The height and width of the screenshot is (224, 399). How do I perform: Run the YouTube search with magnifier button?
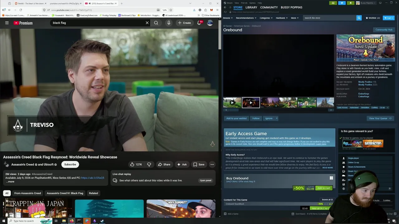156,23
